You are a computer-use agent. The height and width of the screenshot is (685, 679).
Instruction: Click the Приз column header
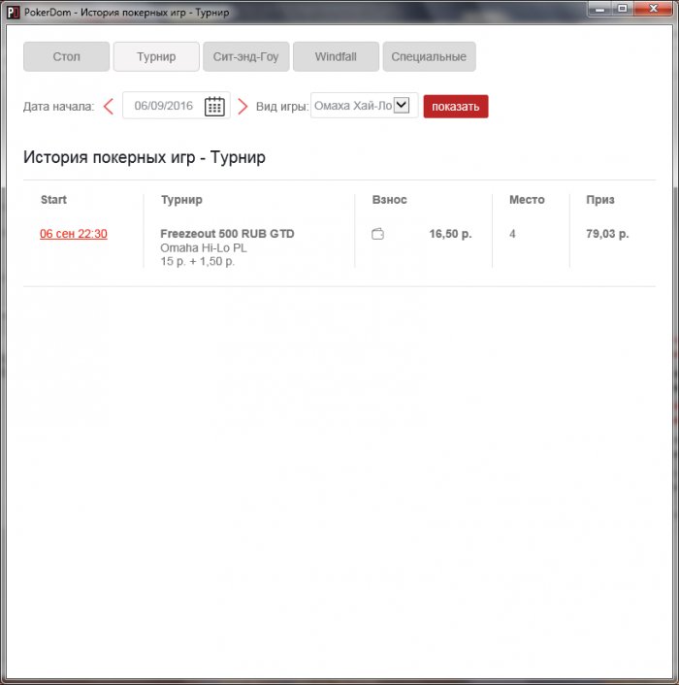[x=600, y=200]
